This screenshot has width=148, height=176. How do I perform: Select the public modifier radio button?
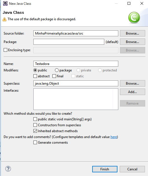35,70
